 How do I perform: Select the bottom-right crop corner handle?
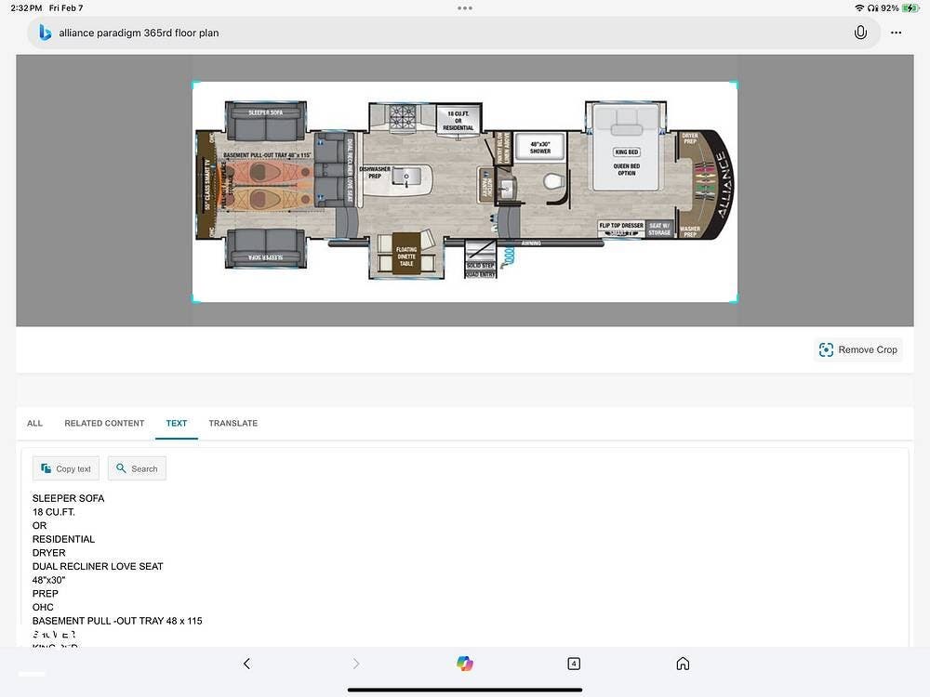(736, 300)
